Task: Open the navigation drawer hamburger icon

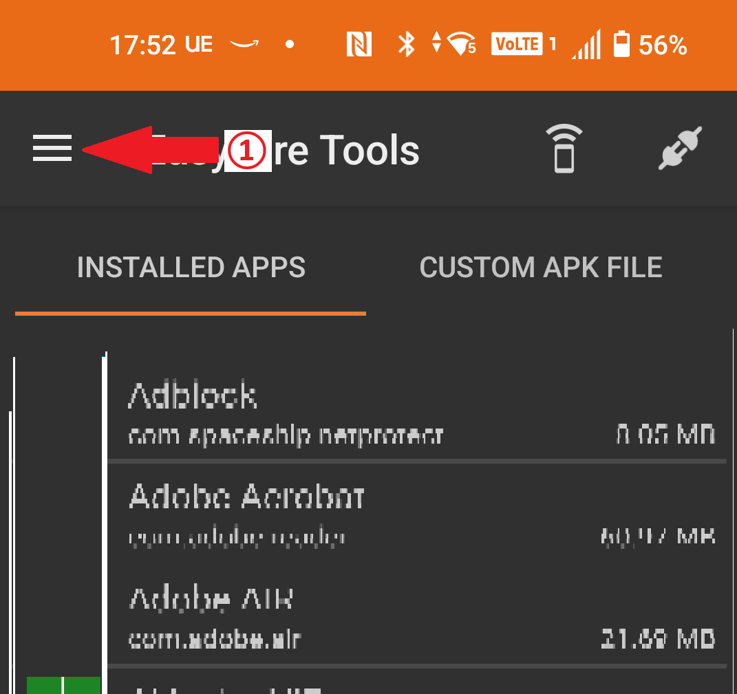Action: (x=52, y=149)
